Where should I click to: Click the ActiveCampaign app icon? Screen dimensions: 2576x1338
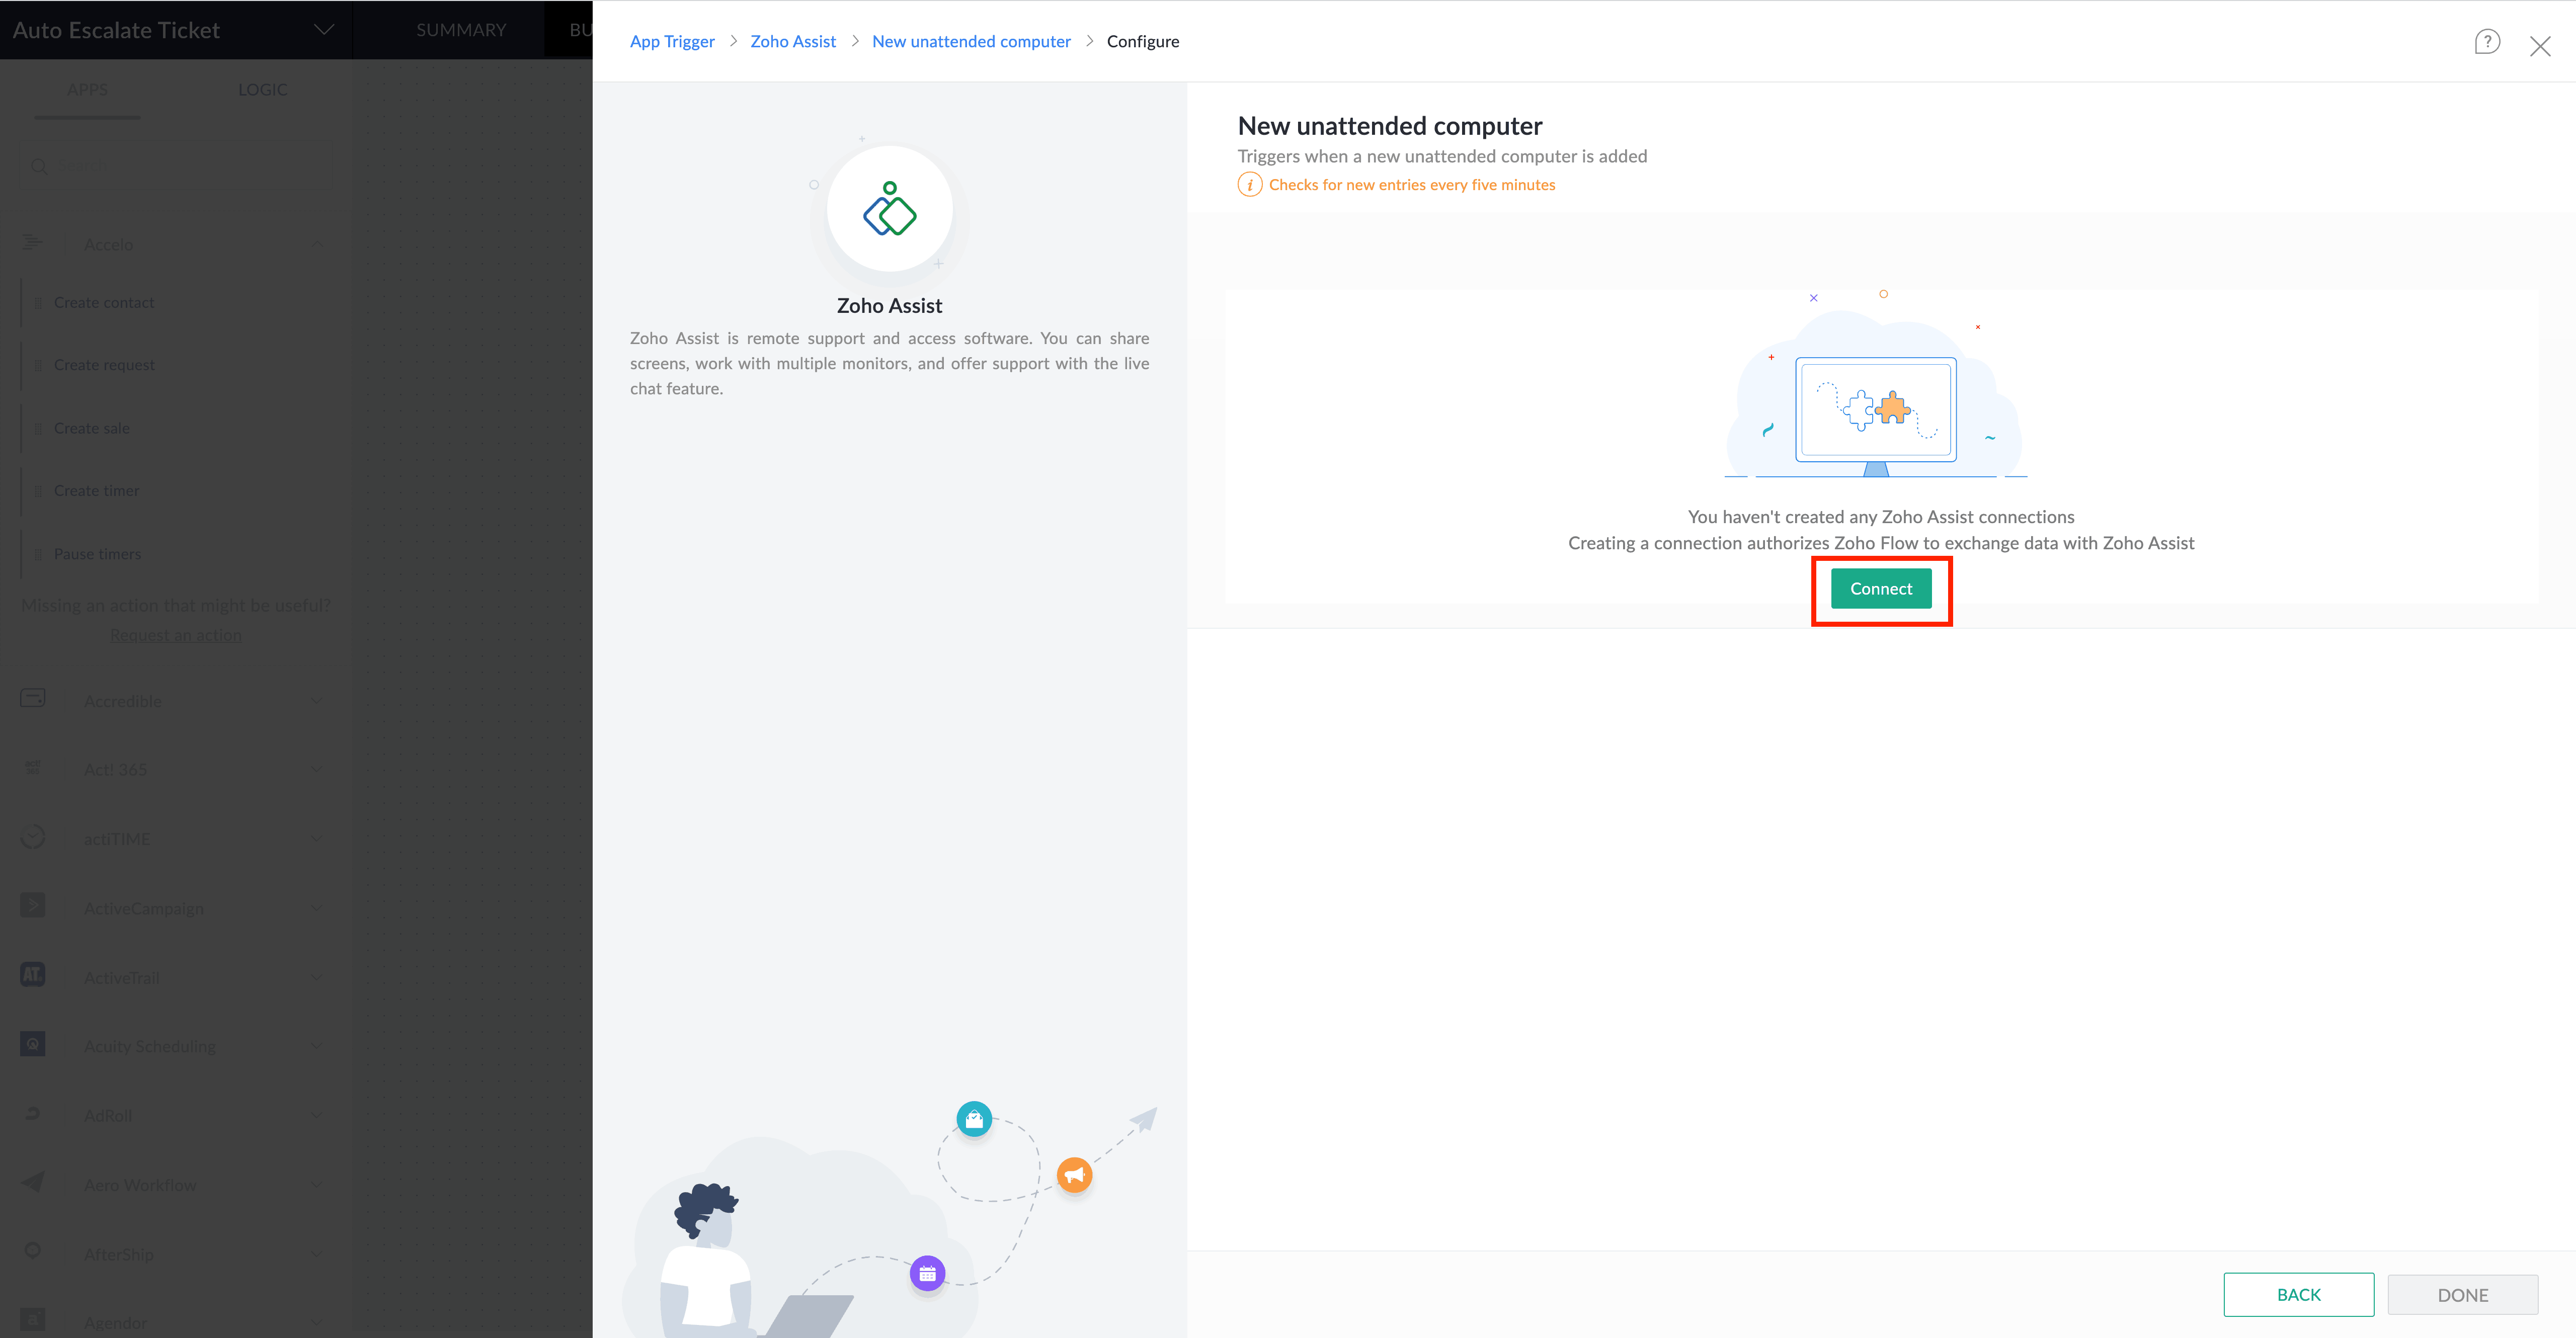coord(33,906)
